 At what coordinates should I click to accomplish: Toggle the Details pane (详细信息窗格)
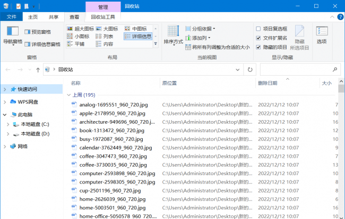coord(42,44)
